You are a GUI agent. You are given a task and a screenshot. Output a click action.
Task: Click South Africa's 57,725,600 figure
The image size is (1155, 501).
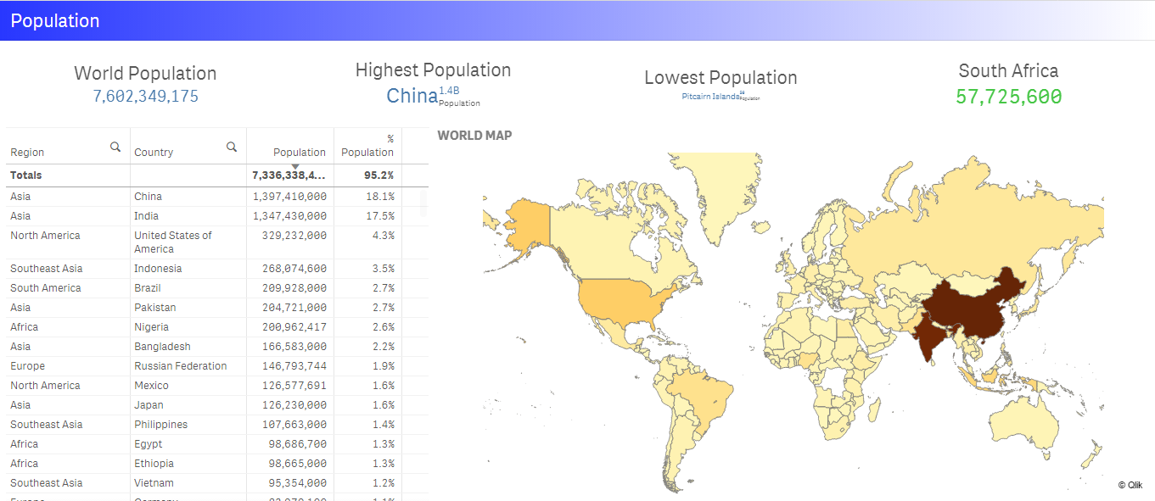(x=1008, y=97)
